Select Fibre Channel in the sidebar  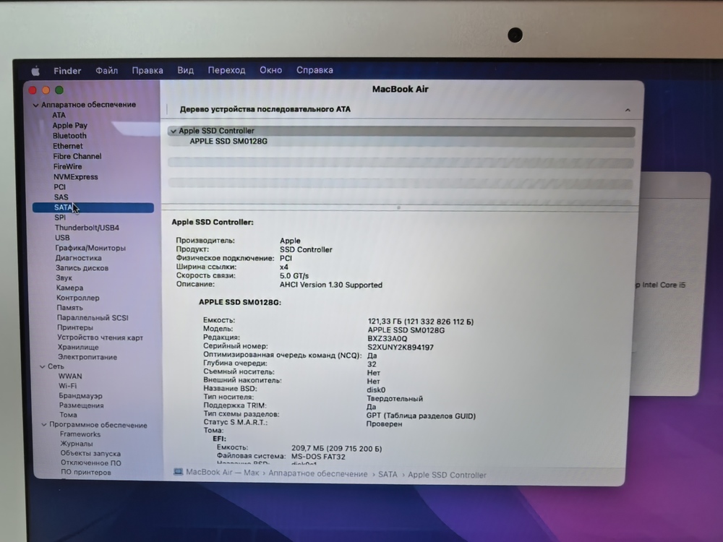pos(77,156)
